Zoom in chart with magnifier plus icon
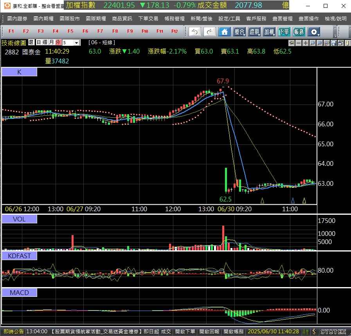The width and height of the screenshot is (351, 336). (x=320, y=43)
